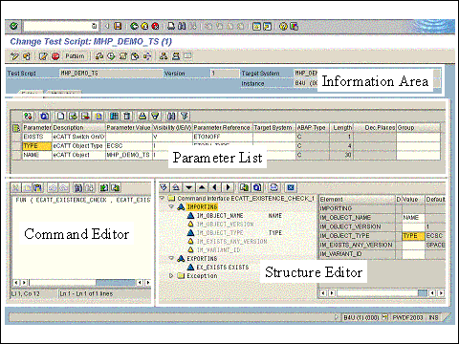Select IM_OBJECT_NAME in the structure tree
459x344 pixels.
[x=220, y=216]
